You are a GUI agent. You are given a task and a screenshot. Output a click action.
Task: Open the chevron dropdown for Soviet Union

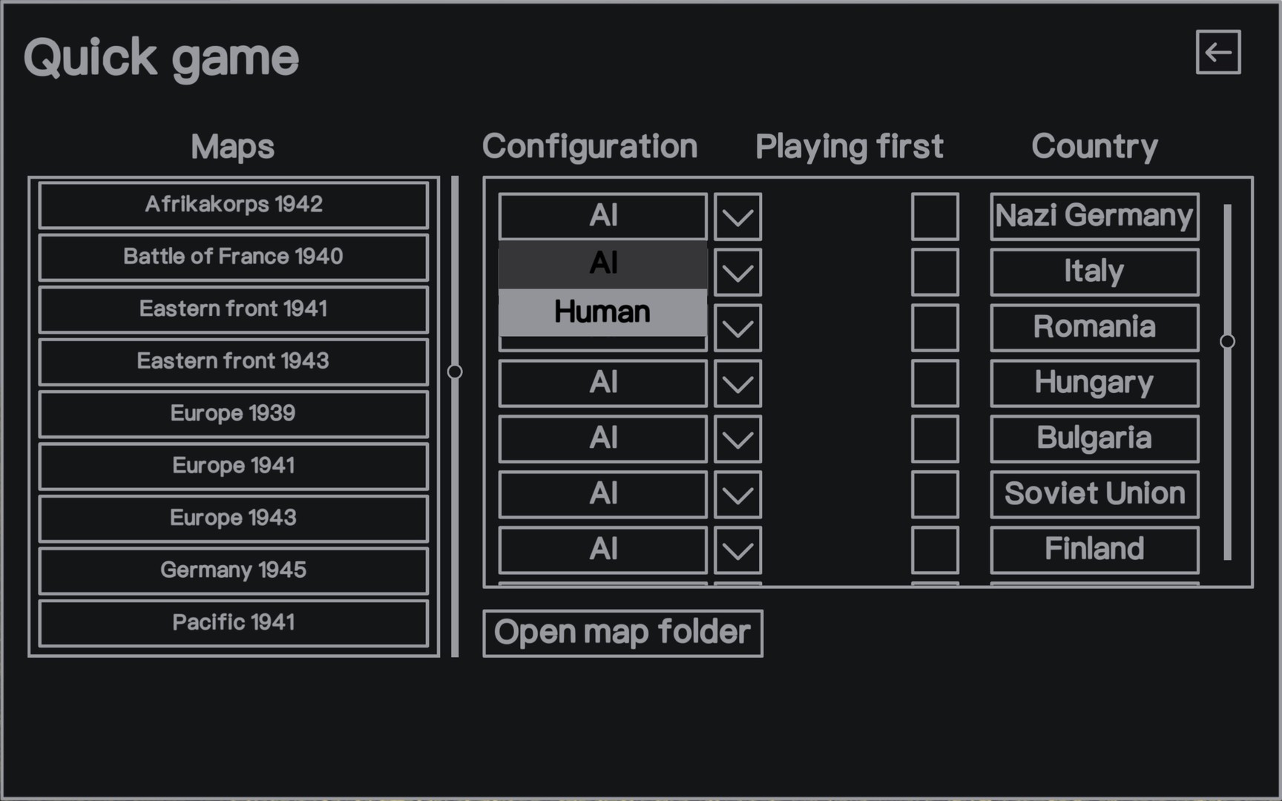point(737,495)
